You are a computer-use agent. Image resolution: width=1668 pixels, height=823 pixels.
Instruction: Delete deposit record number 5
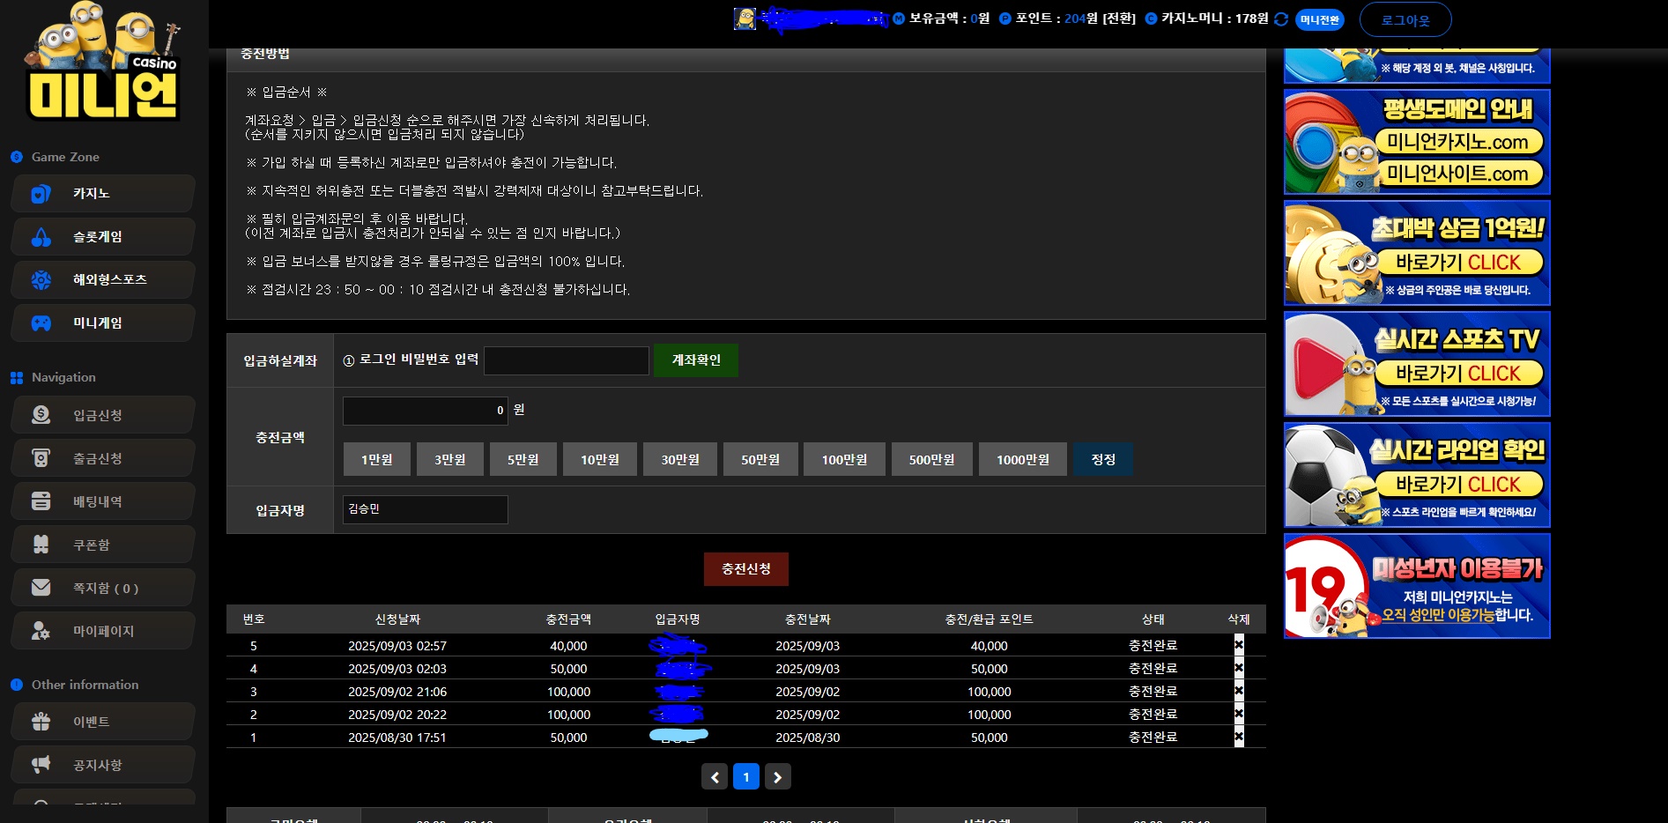tap(1239, 645)
